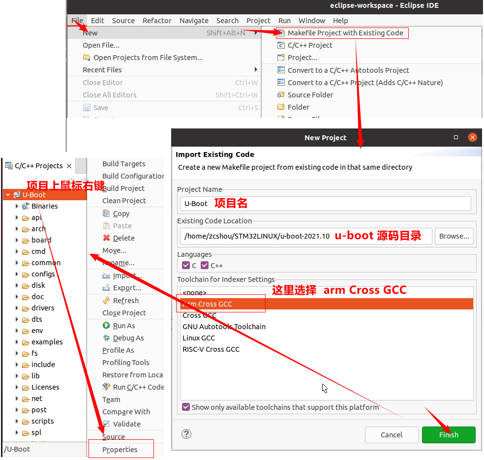Viewport: 484px width, 460px height.
Task: Open the Recent Files submenu arrow
Action: [x=256, y=69]
